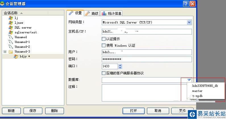
Task: Click the 取消 button
Action: click(x=158, y=111)
